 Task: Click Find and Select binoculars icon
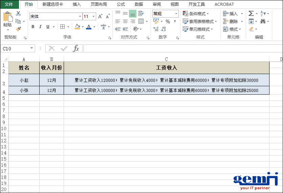coord(263,21)
